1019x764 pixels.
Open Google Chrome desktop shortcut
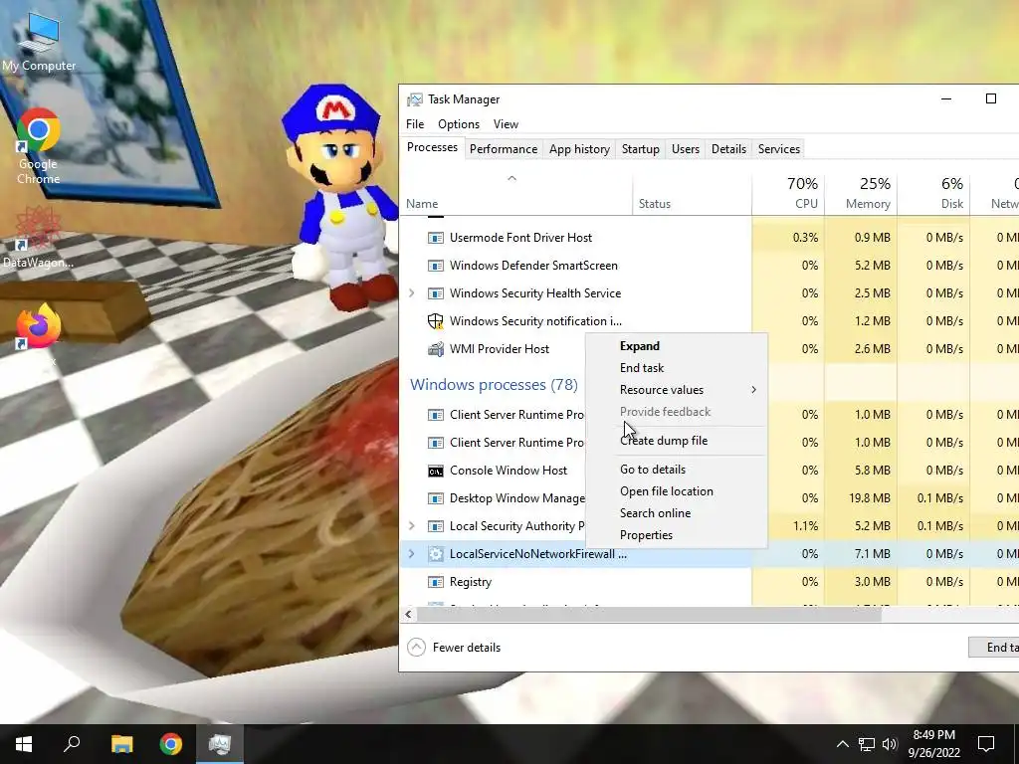pyautogui.click(x=39, y=146)
